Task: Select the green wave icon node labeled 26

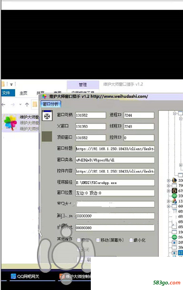Action: coord(174,237)
